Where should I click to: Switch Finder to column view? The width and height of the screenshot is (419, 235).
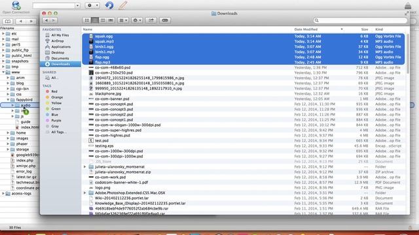103,20
